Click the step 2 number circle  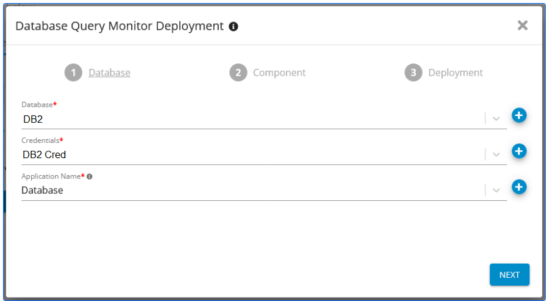coord(238,73)
